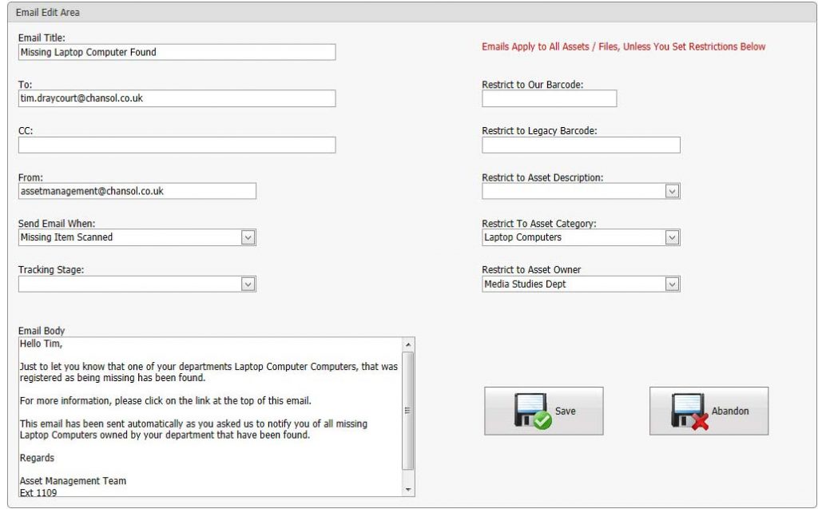Click the Restrict to Our Barcode field
818x509 pixels.
click(548, 98)
